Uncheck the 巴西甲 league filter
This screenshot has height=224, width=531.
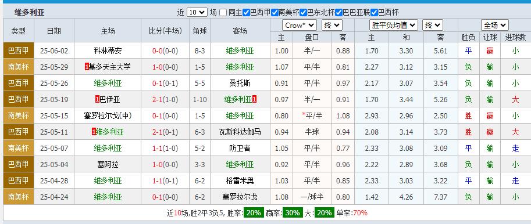click(246, 13)
